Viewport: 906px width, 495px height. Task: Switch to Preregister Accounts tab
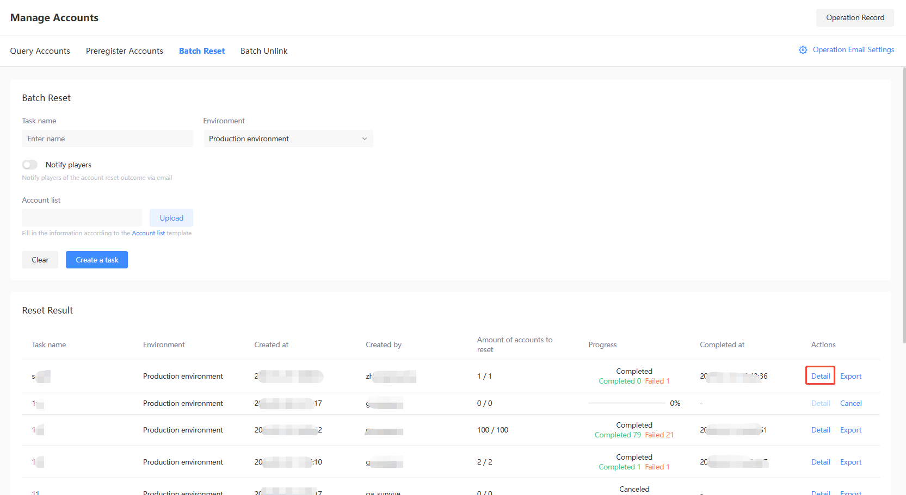pos(125,51)
